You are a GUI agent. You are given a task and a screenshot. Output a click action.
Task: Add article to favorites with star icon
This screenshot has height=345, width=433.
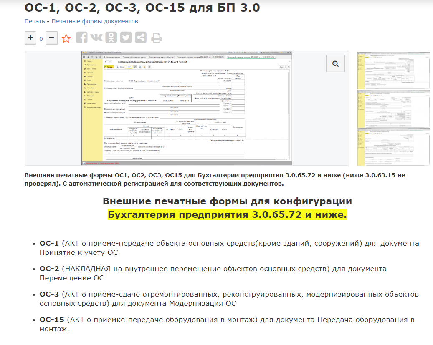pyautogui.click(x=66, y=38)
